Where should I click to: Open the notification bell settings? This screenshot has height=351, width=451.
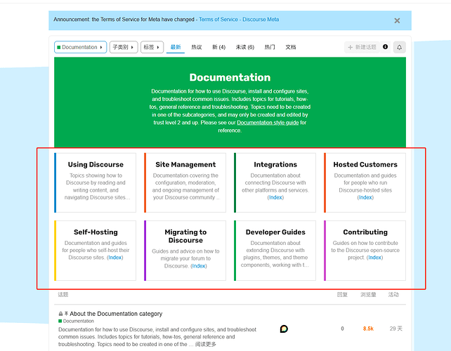click(399, 47)
